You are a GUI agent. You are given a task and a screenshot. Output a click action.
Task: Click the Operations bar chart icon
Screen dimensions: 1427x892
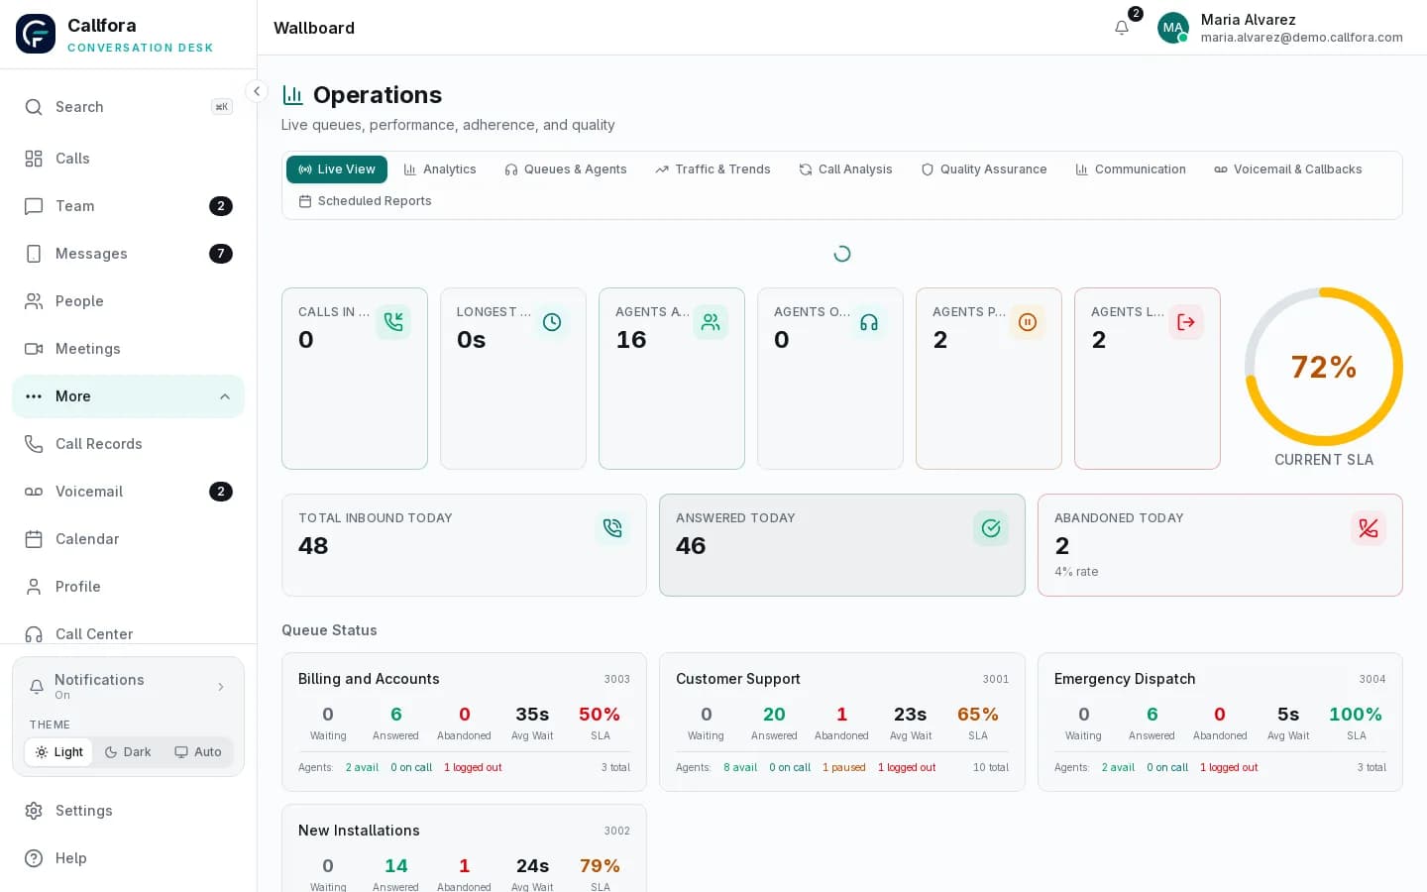click(292, 95)
